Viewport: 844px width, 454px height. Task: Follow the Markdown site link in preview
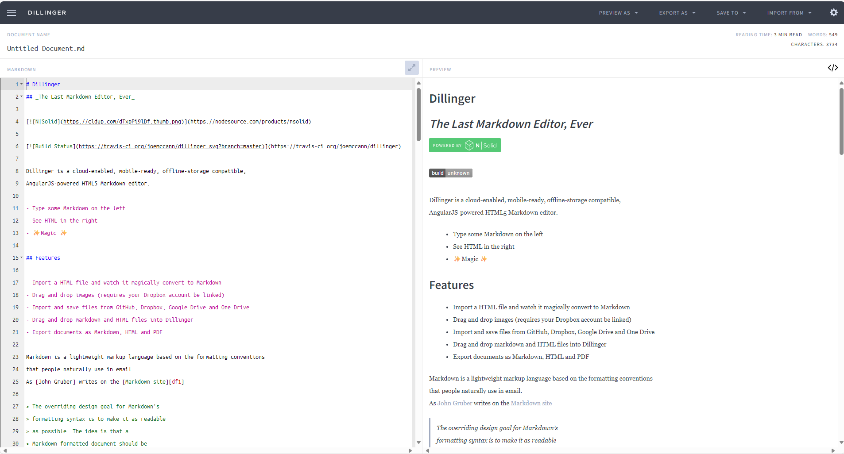(x=531, y=403)
